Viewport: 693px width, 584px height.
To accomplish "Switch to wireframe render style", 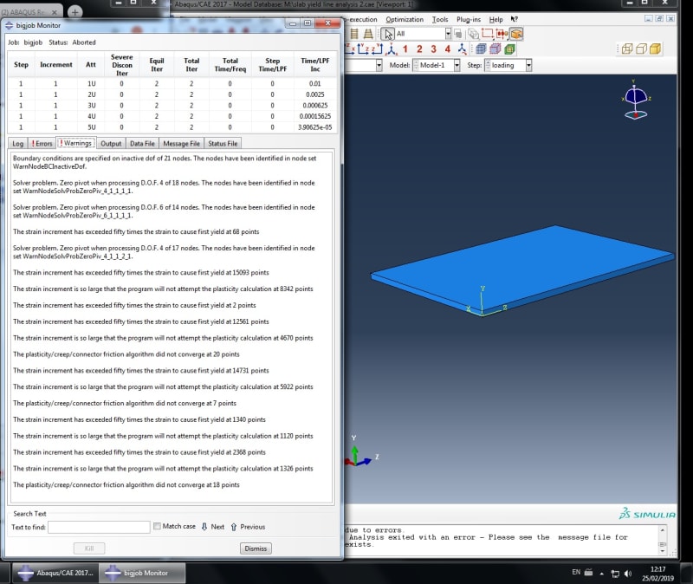I will [x=627, y=49].
